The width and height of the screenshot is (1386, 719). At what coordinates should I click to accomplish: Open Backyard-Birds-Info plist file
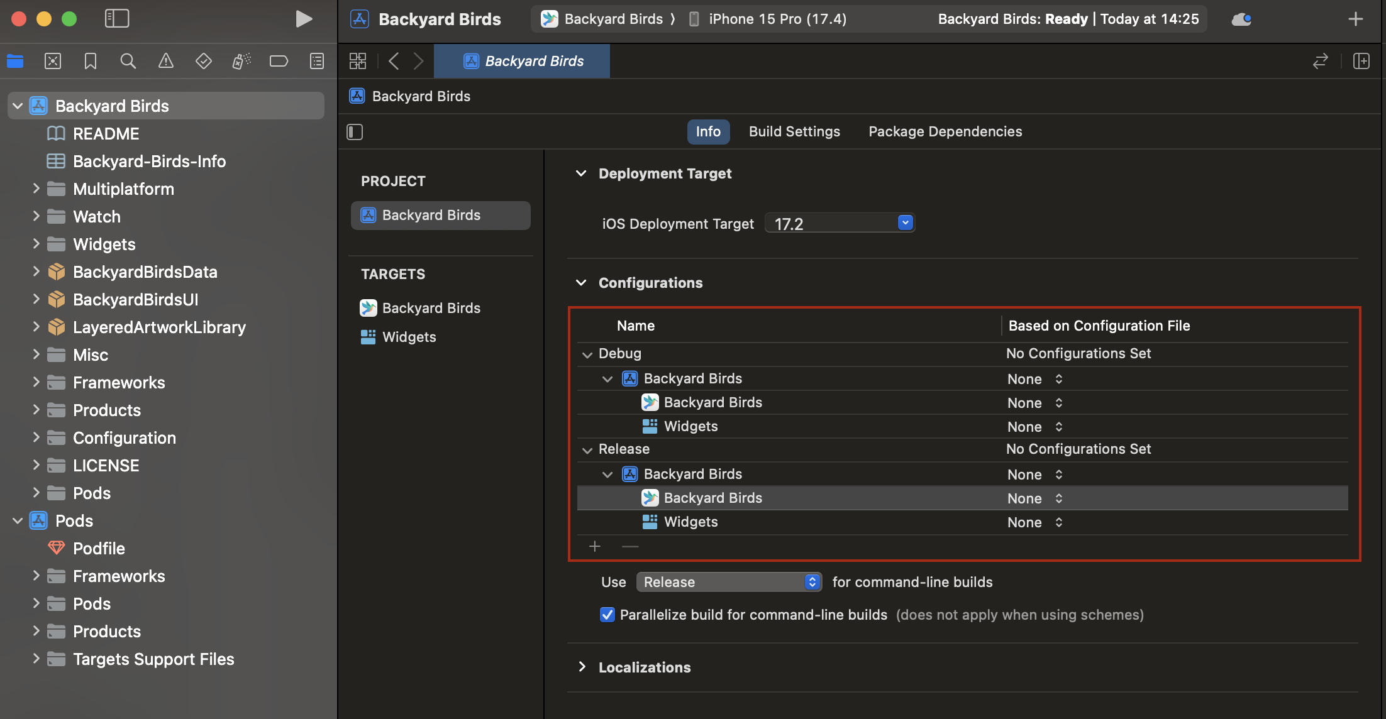149,162
